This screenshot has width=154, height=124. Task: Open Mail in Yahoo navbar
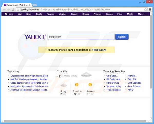coord(20,14)
